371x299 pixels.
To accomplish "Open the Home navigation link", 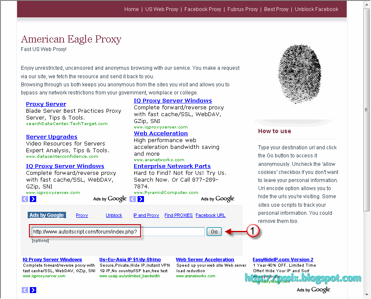I will coord(132,9).
